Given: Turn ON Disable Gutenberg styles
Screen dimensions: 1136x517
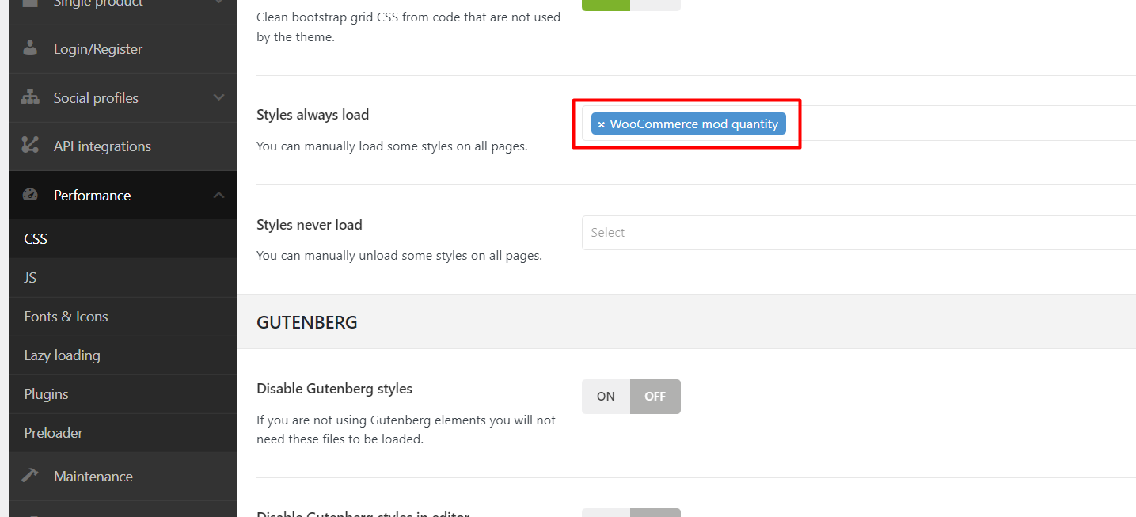Looking at the screenshot, I should tap(606, 397).
